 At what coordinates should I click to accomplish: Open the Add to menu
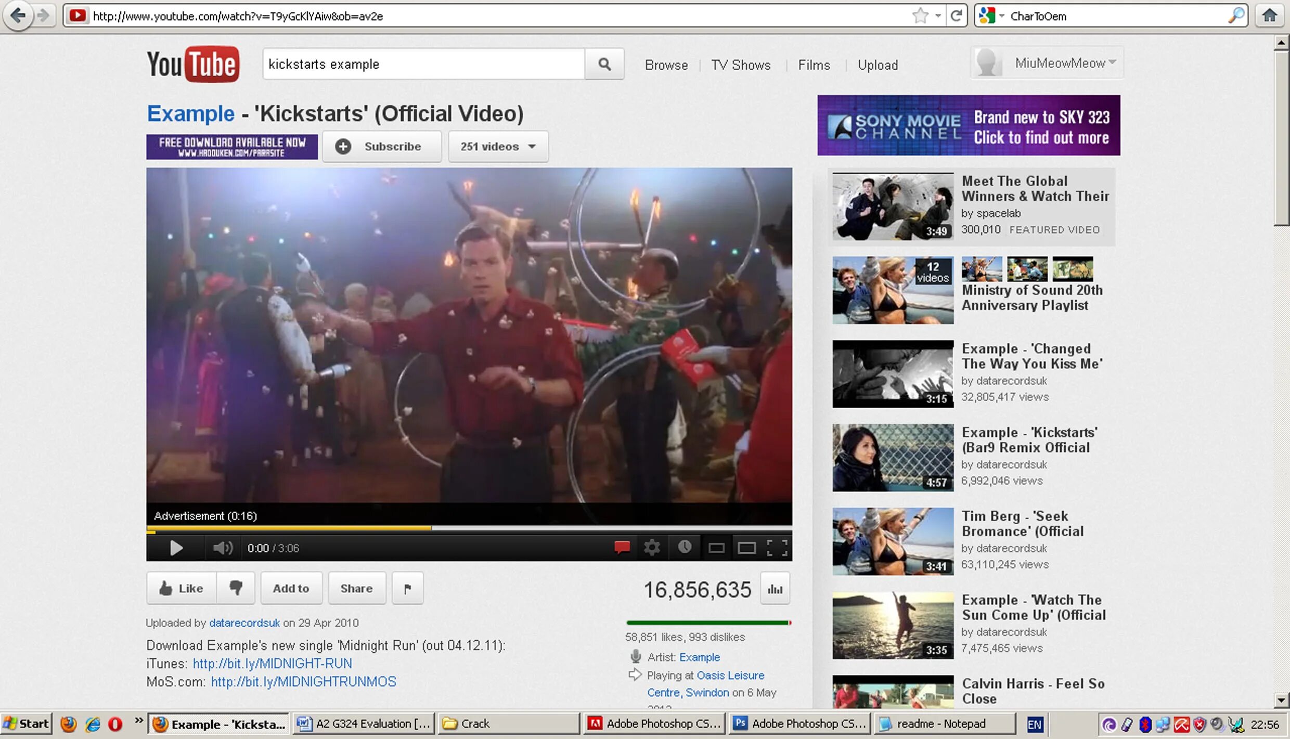[x=291, y=588]
